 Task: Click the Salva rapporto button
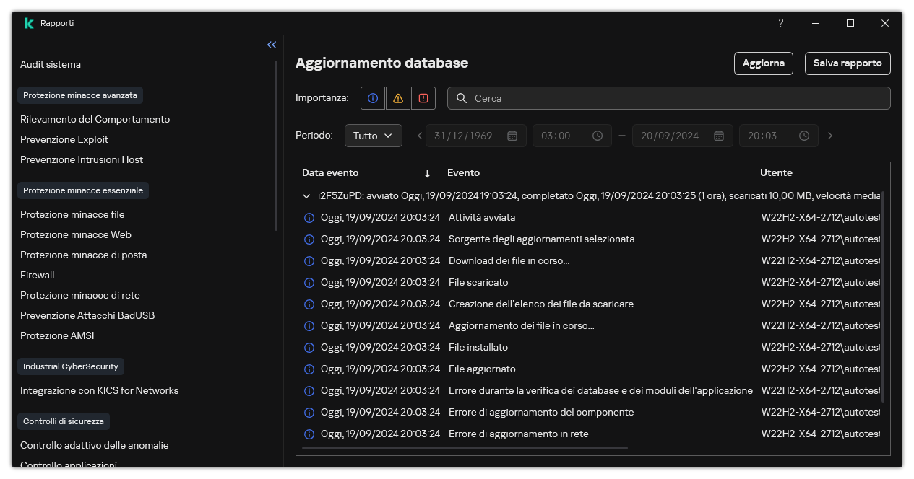point(848,63)
